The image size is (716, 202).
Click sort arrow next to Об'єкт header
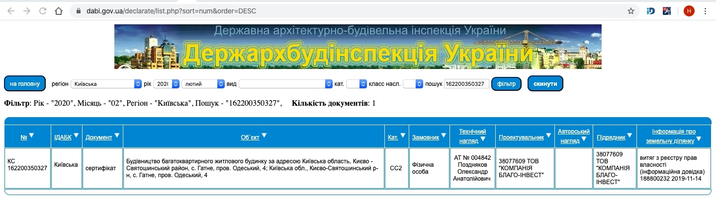coord(264,135)
